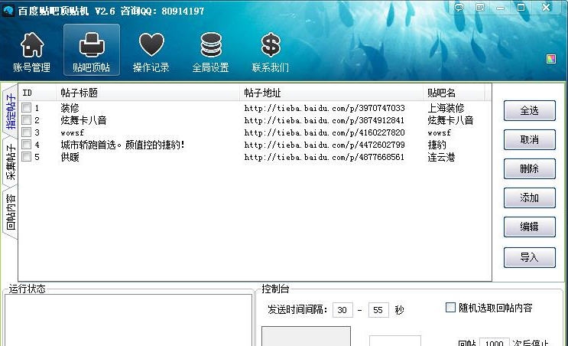568x346 pixels.
Task: Select the post title 供暖
Action: tap(70, 158)
